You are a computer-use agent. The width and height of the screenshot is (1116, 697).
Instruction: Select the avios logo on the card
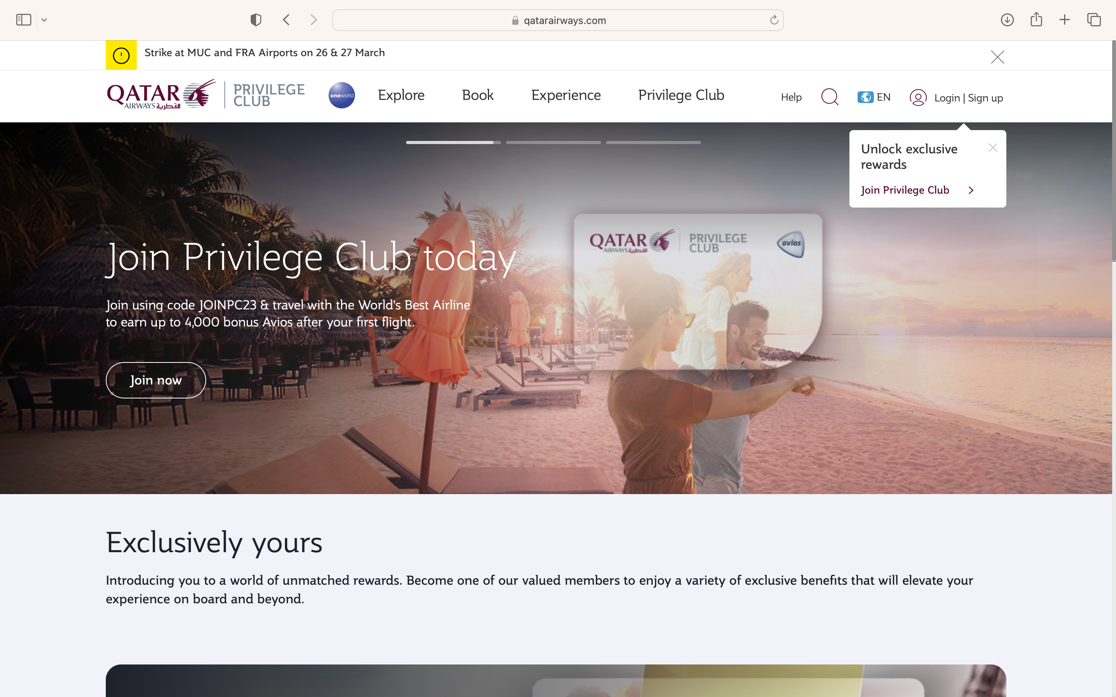pos(791,244)
